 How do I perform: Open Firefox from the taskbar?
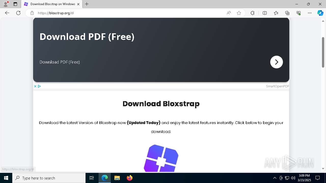pos(130,178)
